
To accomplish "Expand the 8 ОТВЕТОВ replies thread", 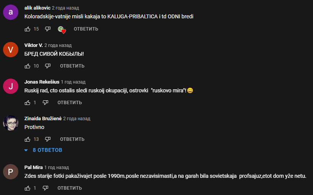I will (x=43, y=150).
